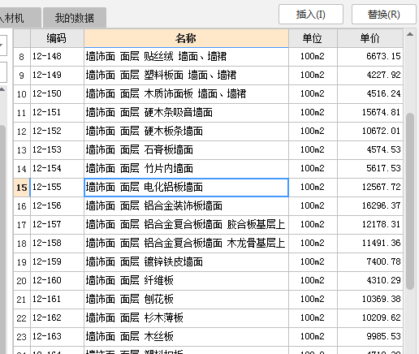Click the 插入(I) button
Screen dimensions: 419x354
click(311, 15)
